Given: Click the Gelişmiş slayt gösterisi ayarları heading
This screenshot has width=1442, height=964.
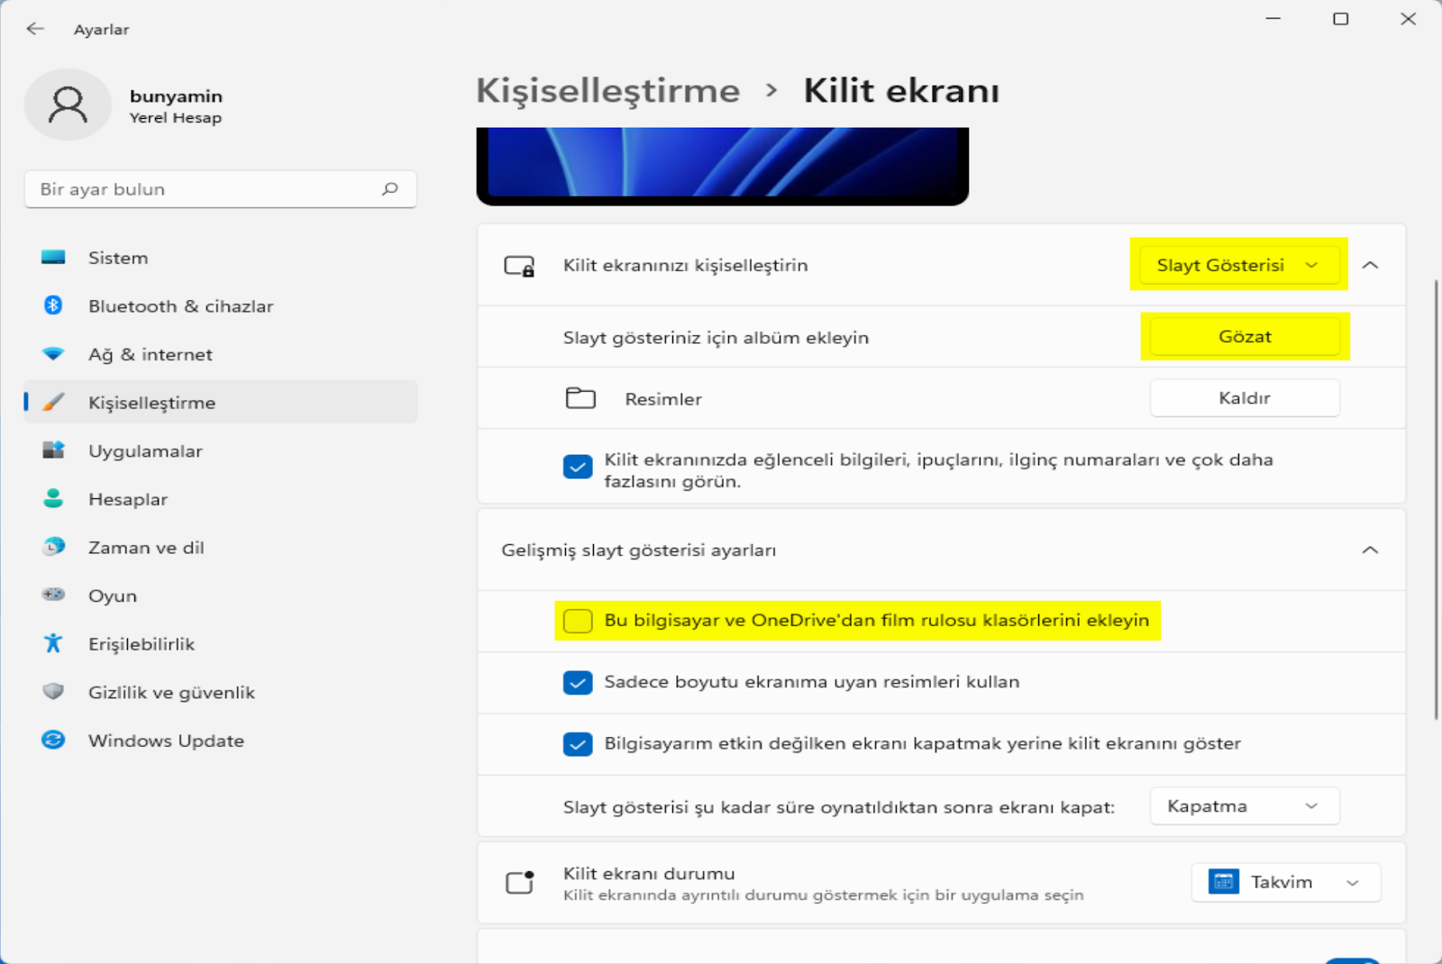Looking at the screenshot, I should tap(638, 550).
